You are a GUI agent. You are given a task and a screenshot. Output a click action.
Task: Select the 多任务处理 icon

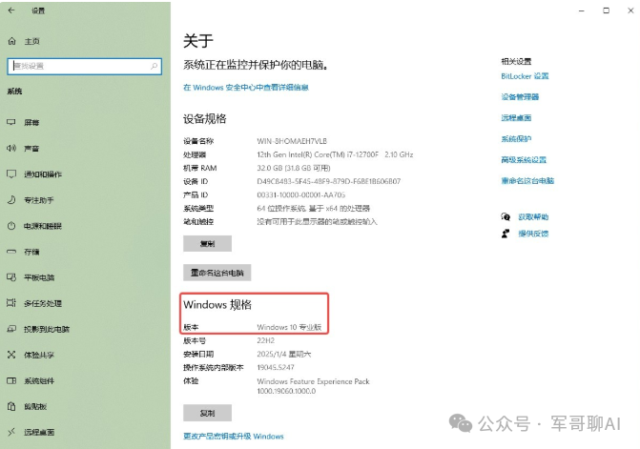pyautogui.click(x=11, y=303)
